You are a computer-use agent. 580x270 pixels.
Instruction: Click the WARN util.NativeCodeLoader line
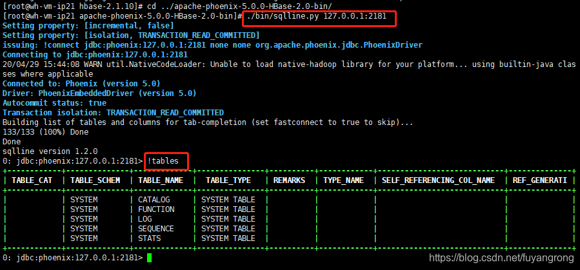289,64
